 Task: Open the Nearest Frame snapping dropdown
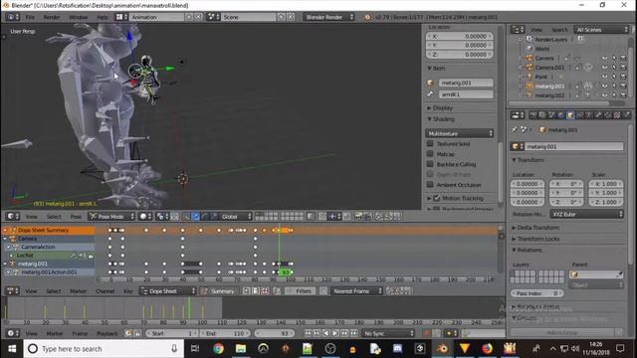coord(356,291)
